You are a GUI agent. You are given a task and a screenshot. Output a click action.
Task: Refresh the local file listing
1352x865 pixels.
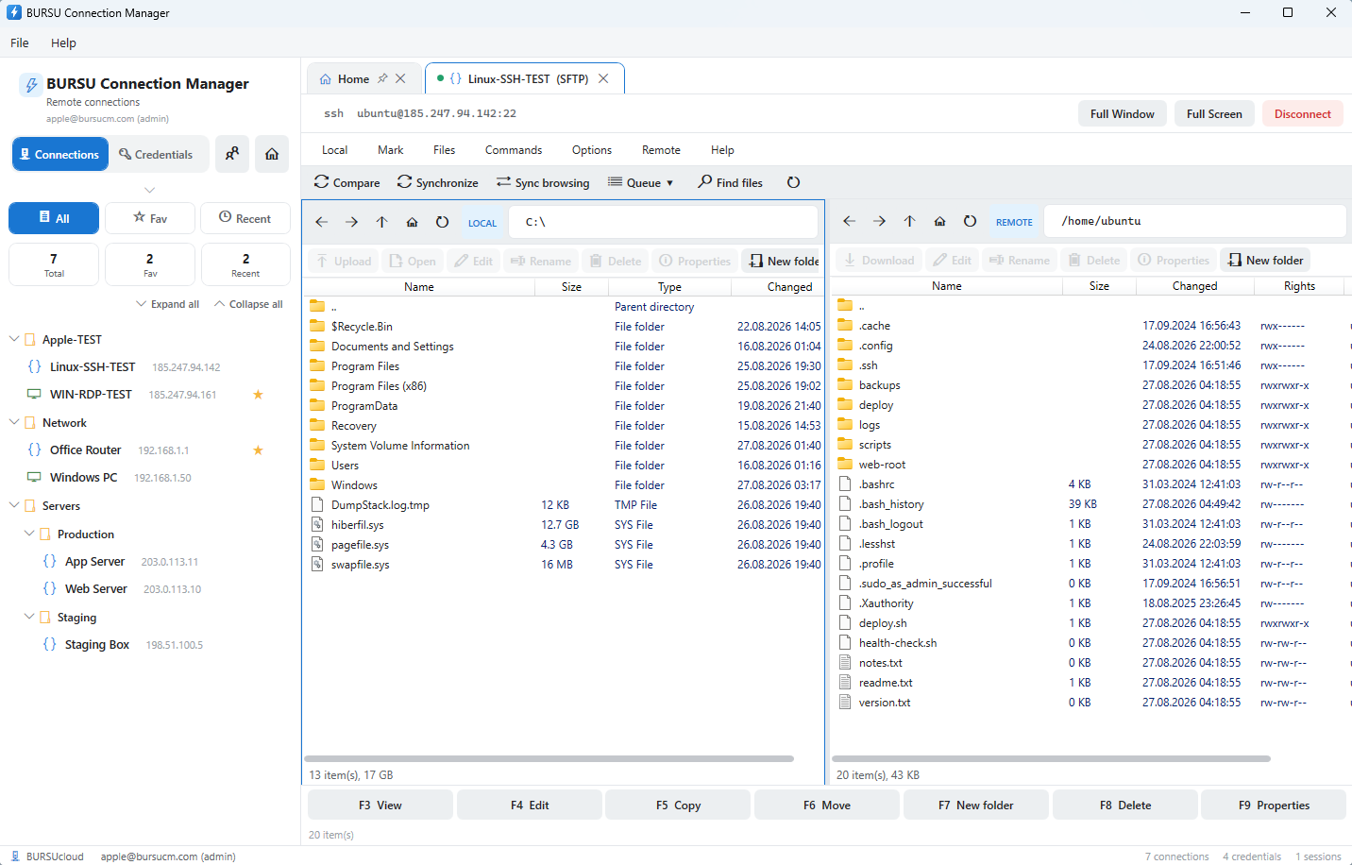tap(443, 222)
